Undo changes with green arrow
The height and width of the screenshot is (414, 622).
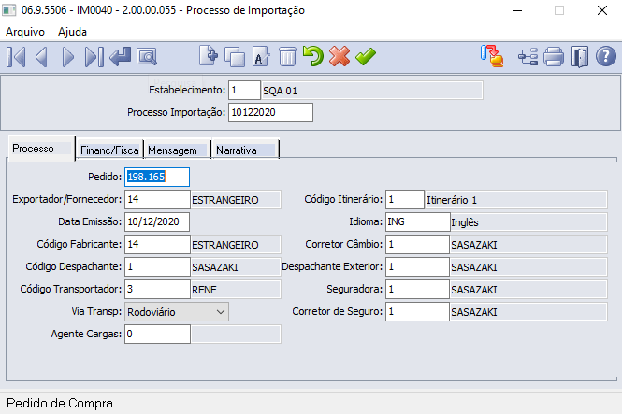[313, 56]
